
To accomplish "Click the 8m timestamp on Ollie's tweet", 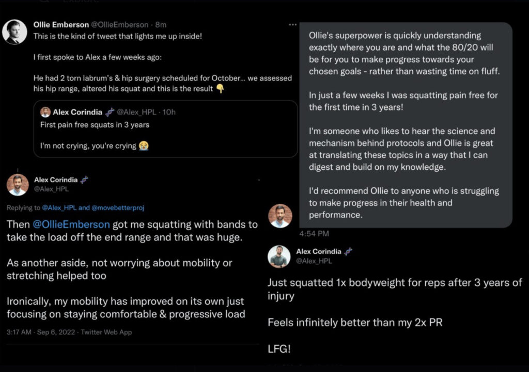I will pyautogui.click(x=161, y=24).
